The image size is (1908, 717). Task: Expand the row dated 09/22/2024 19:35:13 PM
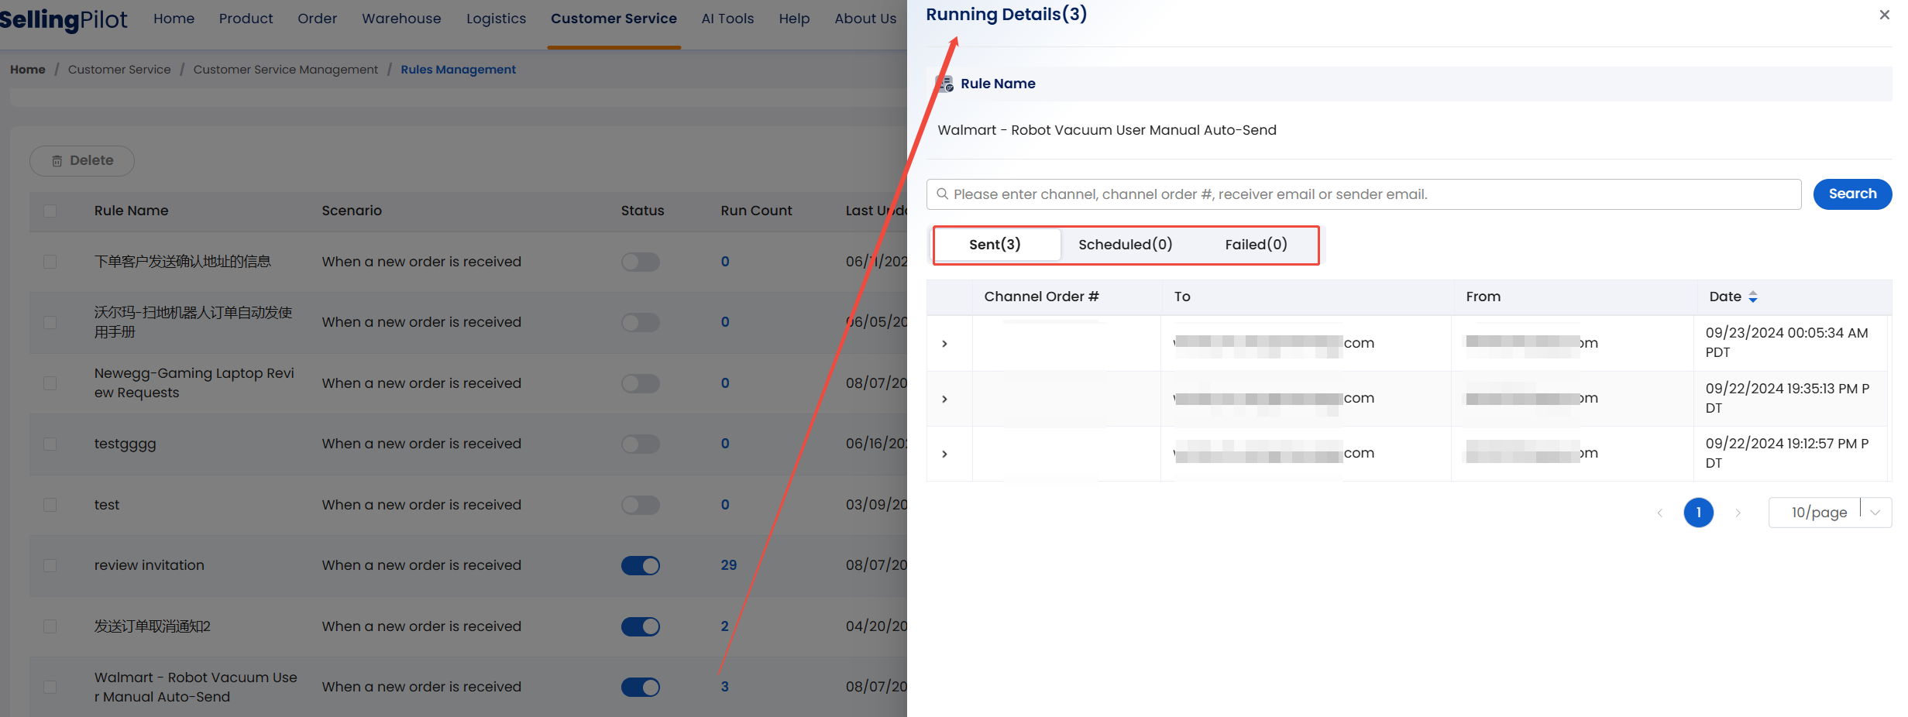[x=944, y=399]
